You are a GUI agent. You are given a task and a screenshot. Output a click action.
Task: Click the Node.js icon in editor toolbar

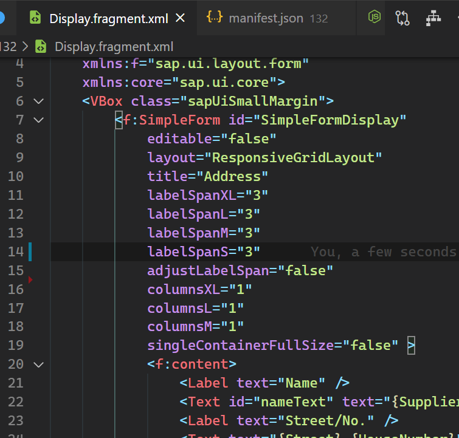[x=374, y=16]
